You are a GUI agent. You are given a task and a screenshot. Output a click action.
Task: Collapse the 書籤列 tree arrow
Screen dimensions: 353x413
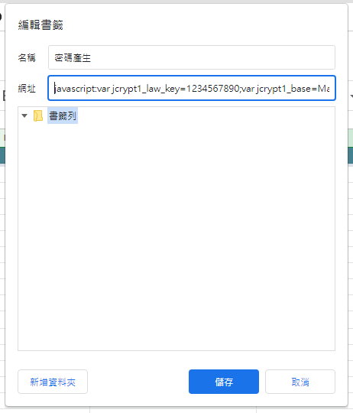click(x=24, y=115)
